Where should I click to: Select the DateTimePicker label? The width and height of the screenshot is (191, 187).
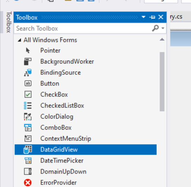62,160
